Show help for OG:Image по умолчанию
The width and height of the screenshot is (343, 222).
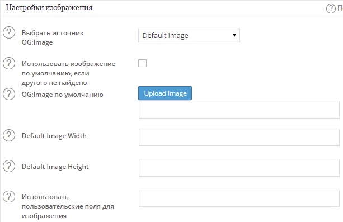[9, 94]
